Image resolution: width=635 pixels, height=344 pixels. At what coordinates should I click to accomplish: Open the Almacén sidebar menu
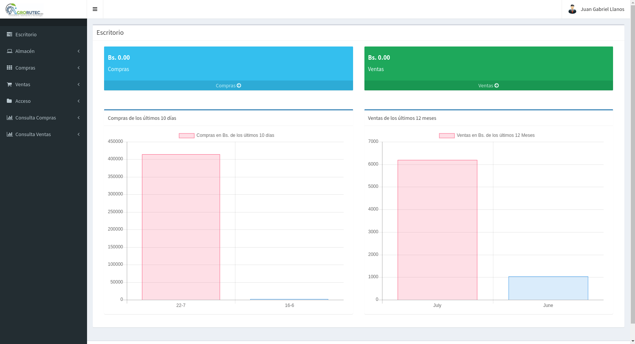tap(44, 51)
